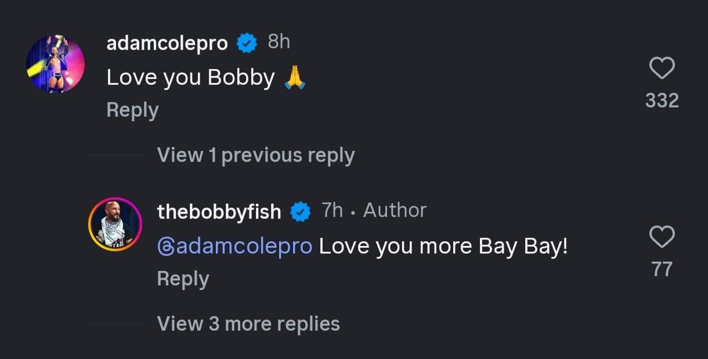Viewport: 708px width, 359px height.
Task: Expand 'View 1 previous reply' thread
Action: 256,155
